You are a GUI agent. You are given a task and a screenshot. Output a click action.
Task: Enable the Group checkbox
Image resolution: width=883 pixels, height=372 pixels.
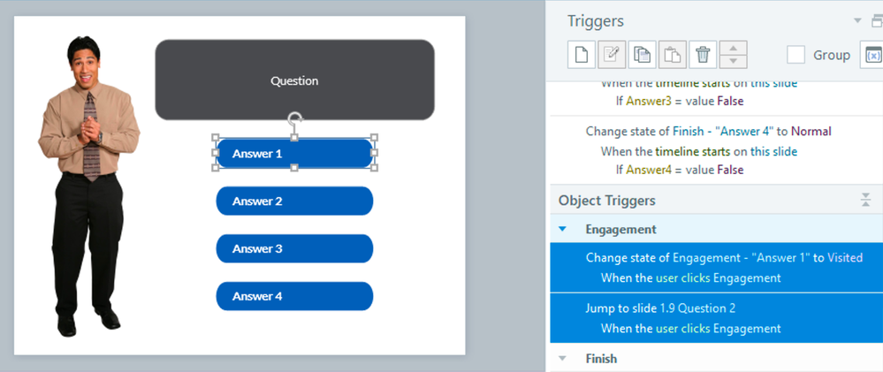pyautogui.click(x=796, y=55)
